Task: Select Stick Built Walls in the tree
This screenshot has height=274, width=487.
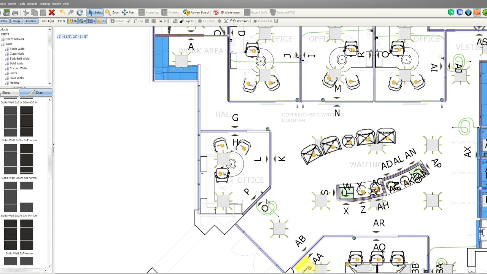Action: tap(19, 59)
